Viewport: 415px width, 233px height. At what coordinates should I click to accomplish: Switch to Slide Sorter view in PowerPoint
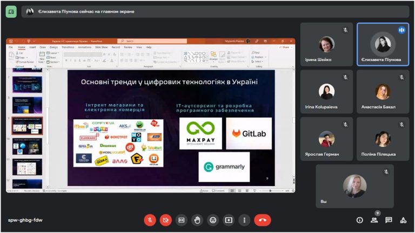(239, 190)
